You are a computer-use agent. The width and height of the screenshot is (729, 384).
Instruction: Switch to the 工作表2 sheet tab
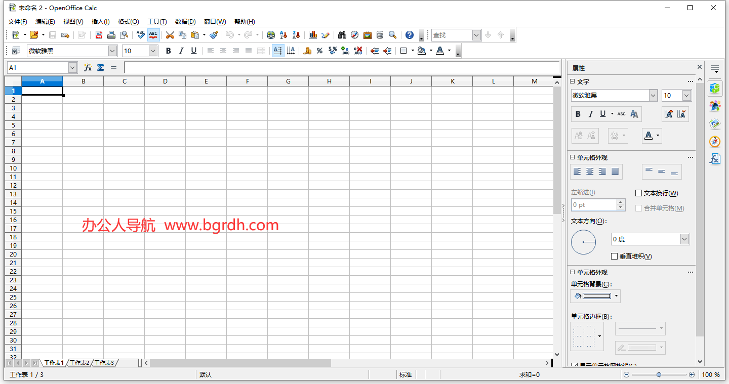(79, 363)
